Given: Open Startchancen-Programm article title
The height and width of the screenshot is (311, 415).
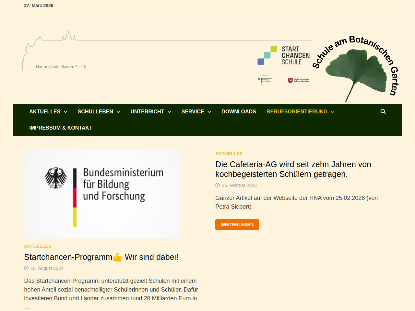Looking at the screenshot, I should click(101, 257).
